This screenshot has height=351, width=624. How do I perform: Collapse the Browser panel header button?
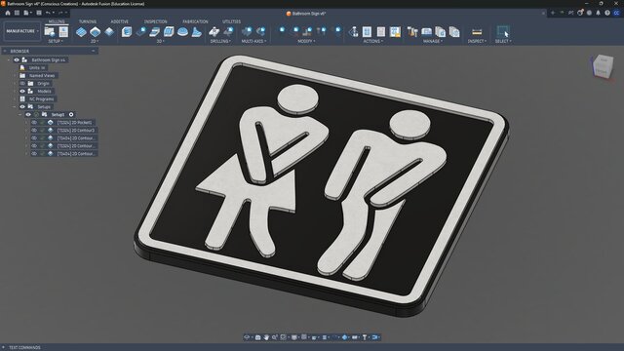point(94,51)
